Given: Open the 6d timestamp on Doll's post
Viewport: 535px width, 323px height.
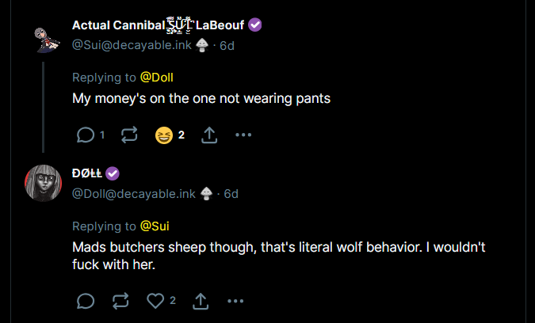Looking at the screenshot, I should [231, 194].
